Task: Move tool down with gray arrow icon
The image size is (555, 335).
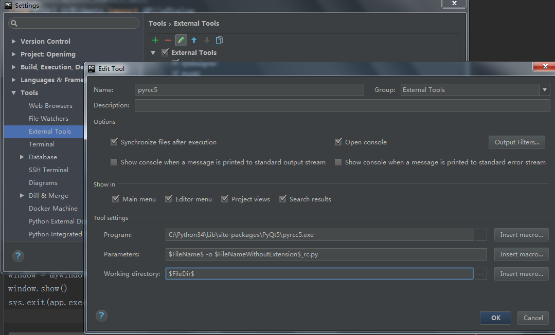Action: coord(207,40)
